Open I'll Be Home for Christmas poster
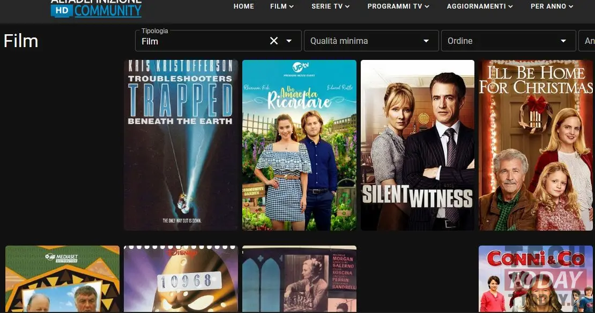Screen dimensions: 595x313 pyautogui.click(x=536, y=145)
